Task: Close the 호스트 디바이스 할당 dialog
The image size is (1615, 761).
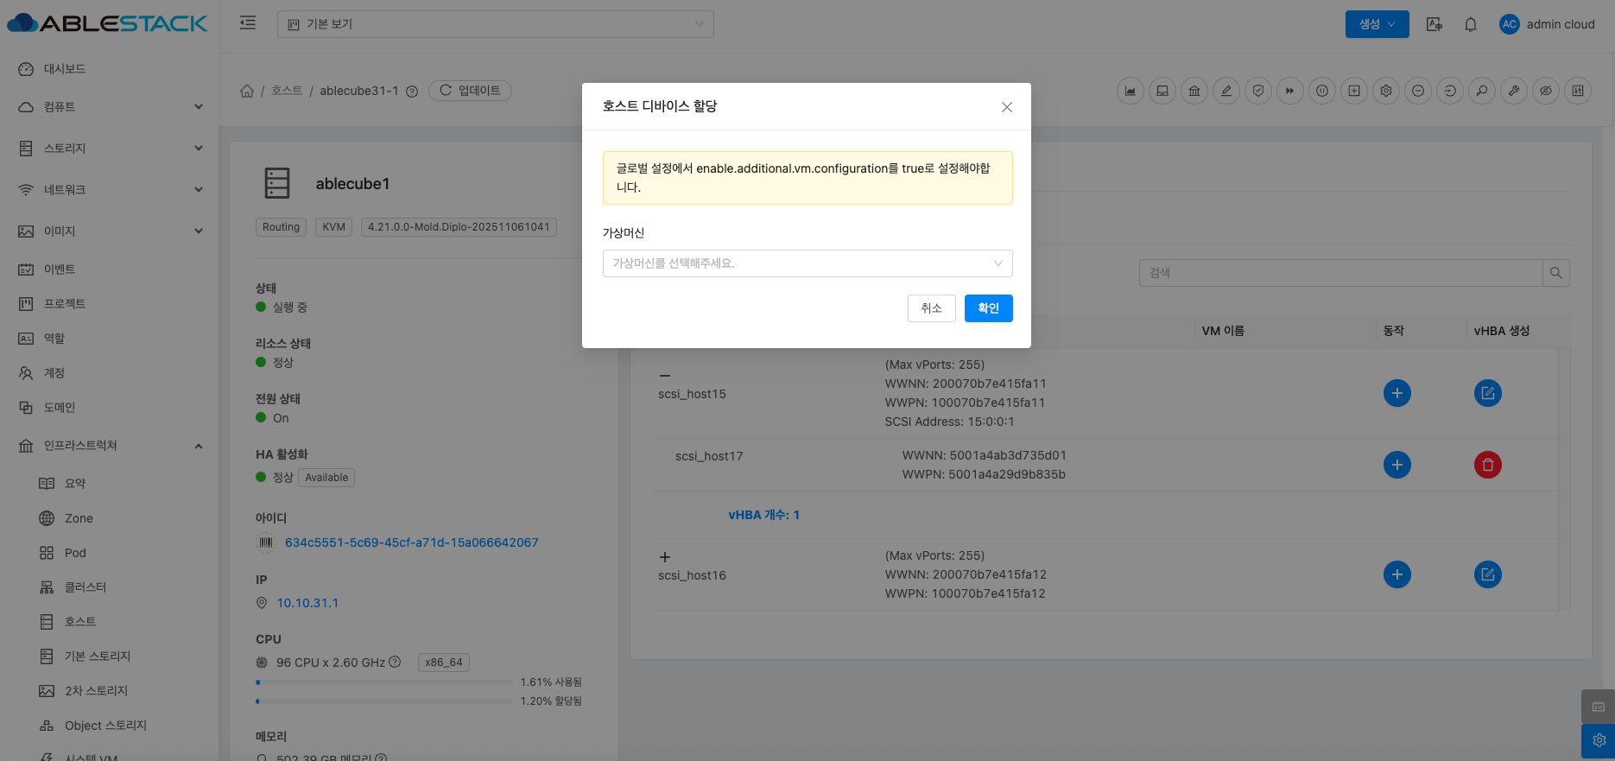Action: (x=1006, y=107)
